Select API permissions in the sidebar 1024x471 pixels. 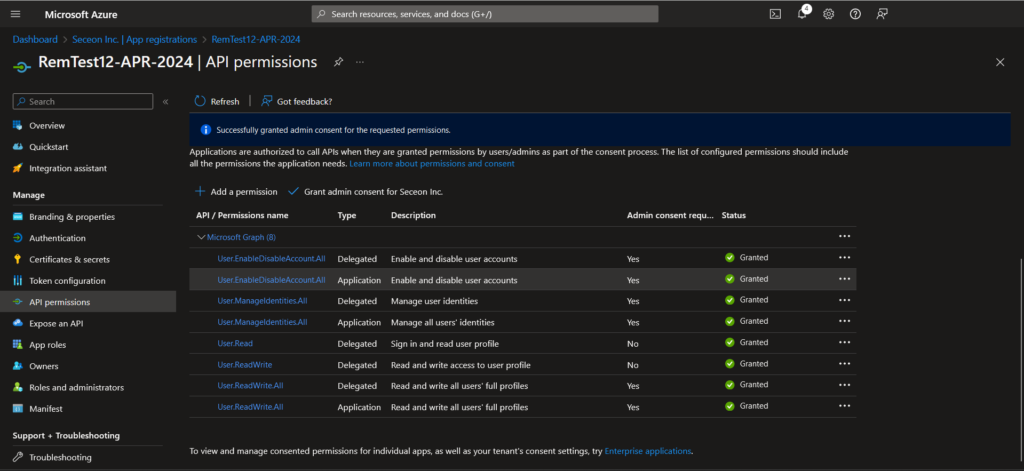coord(88,302)
